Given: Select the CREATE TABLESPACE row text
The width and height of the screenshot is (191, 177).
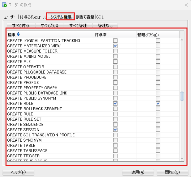Looking at the screenshot, I should [27, 151].
